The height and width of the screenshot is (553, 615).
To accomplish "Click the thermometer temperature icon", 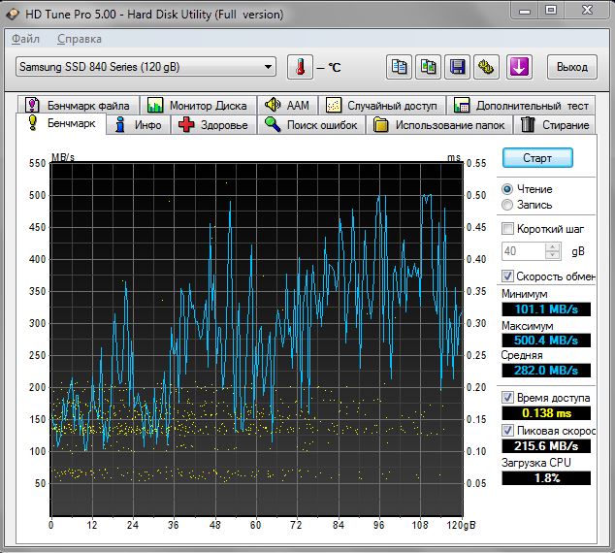I will tap(301, 67).
